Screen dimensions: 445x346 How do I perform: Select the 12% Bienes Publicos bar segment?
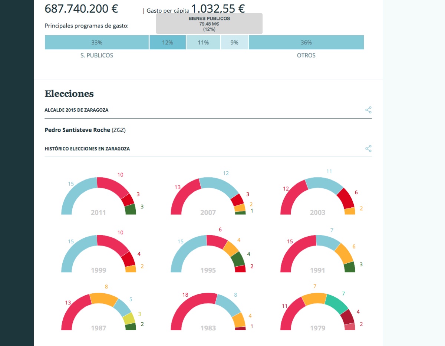point(168,43)
